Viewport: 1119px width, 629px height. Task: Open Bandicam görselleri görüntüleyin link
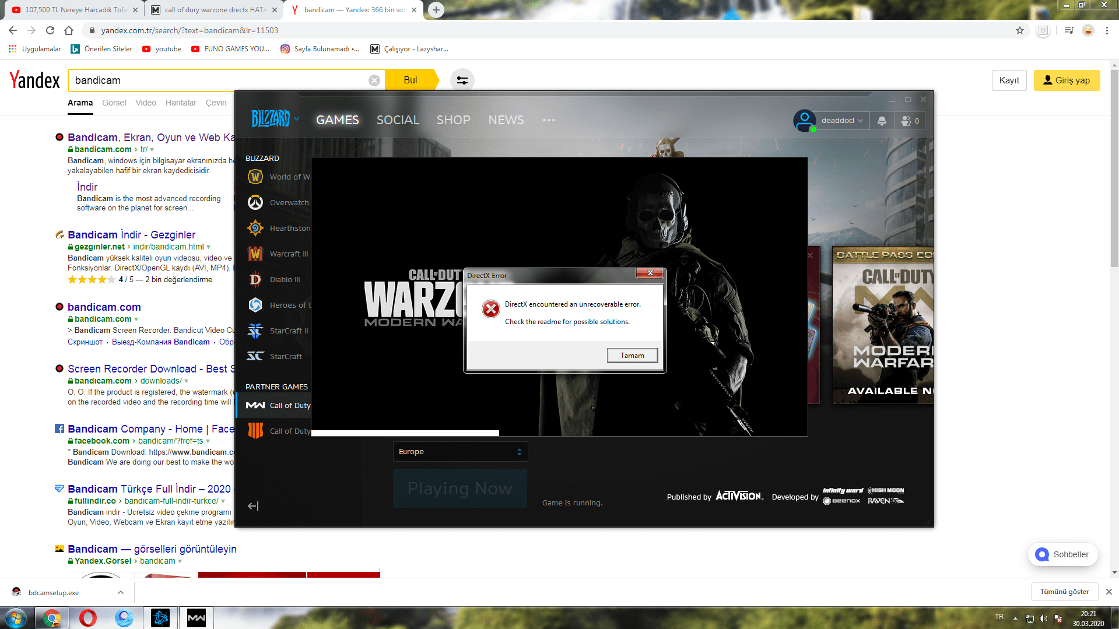coord(152,549)
